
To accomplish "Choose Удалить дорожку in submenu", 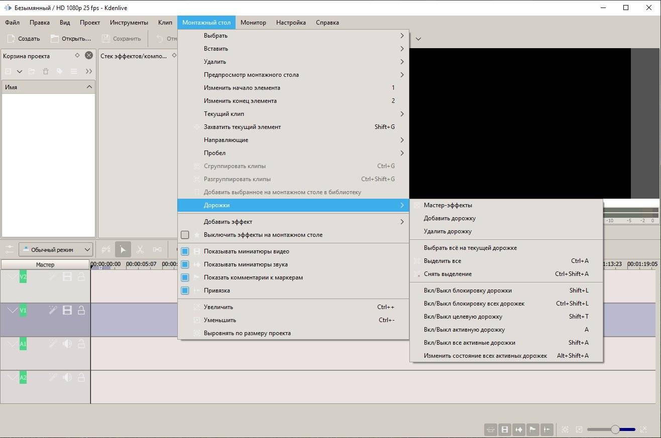I will point(507,231).
